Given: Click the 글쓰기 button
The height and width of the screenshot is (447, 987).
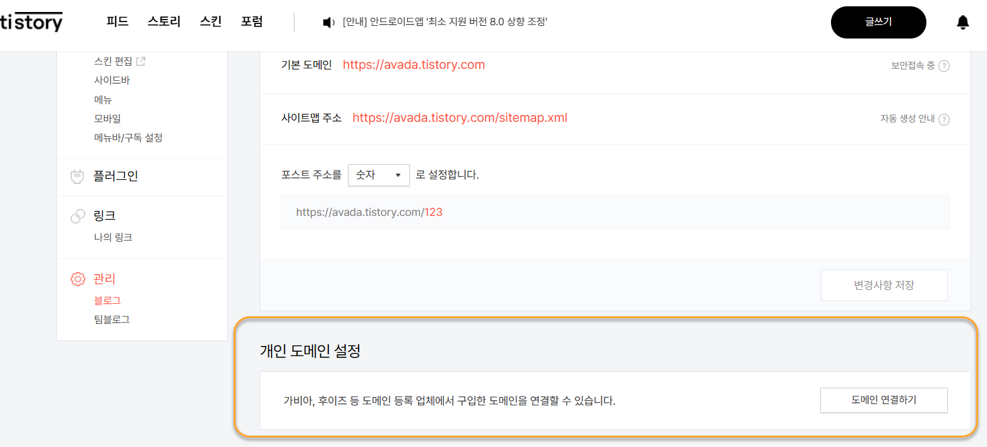Looking at the screenshot, I should (878, 21).
